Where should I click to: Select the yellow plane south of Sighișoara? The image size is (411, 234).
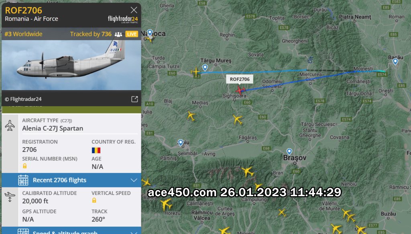pyautogui.click(x=238, y=119)
